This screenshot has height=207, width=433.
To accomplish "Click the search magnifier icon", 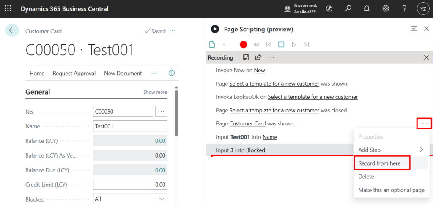I will pyautogui.click(x=348, y=9).
